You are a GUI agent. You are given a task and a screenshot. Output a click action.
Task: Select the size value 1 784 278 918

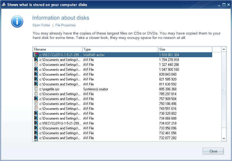pyautogui.click(x=169, y=60)
